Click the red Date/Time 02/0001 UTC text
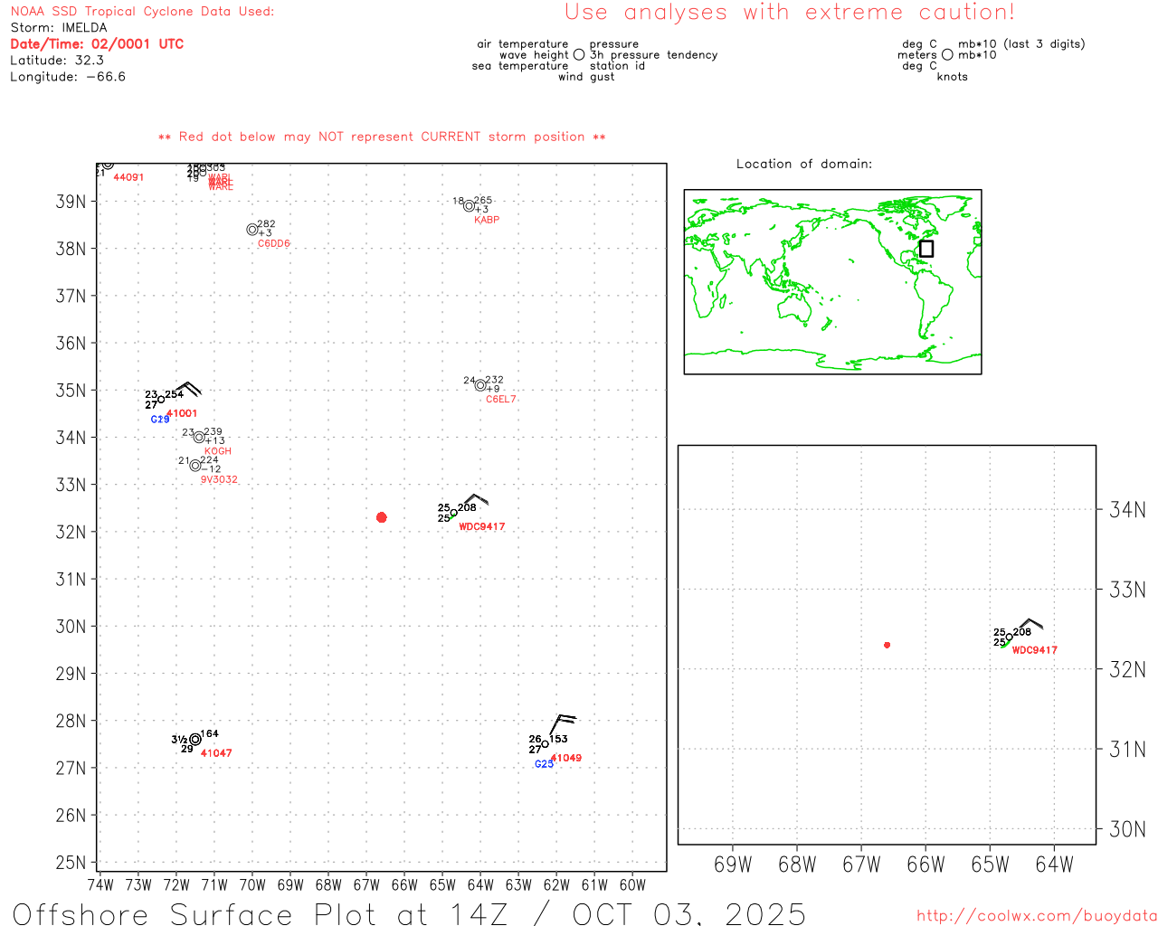The width and height of the screenshot is (1158, 926). coord(97,44)
